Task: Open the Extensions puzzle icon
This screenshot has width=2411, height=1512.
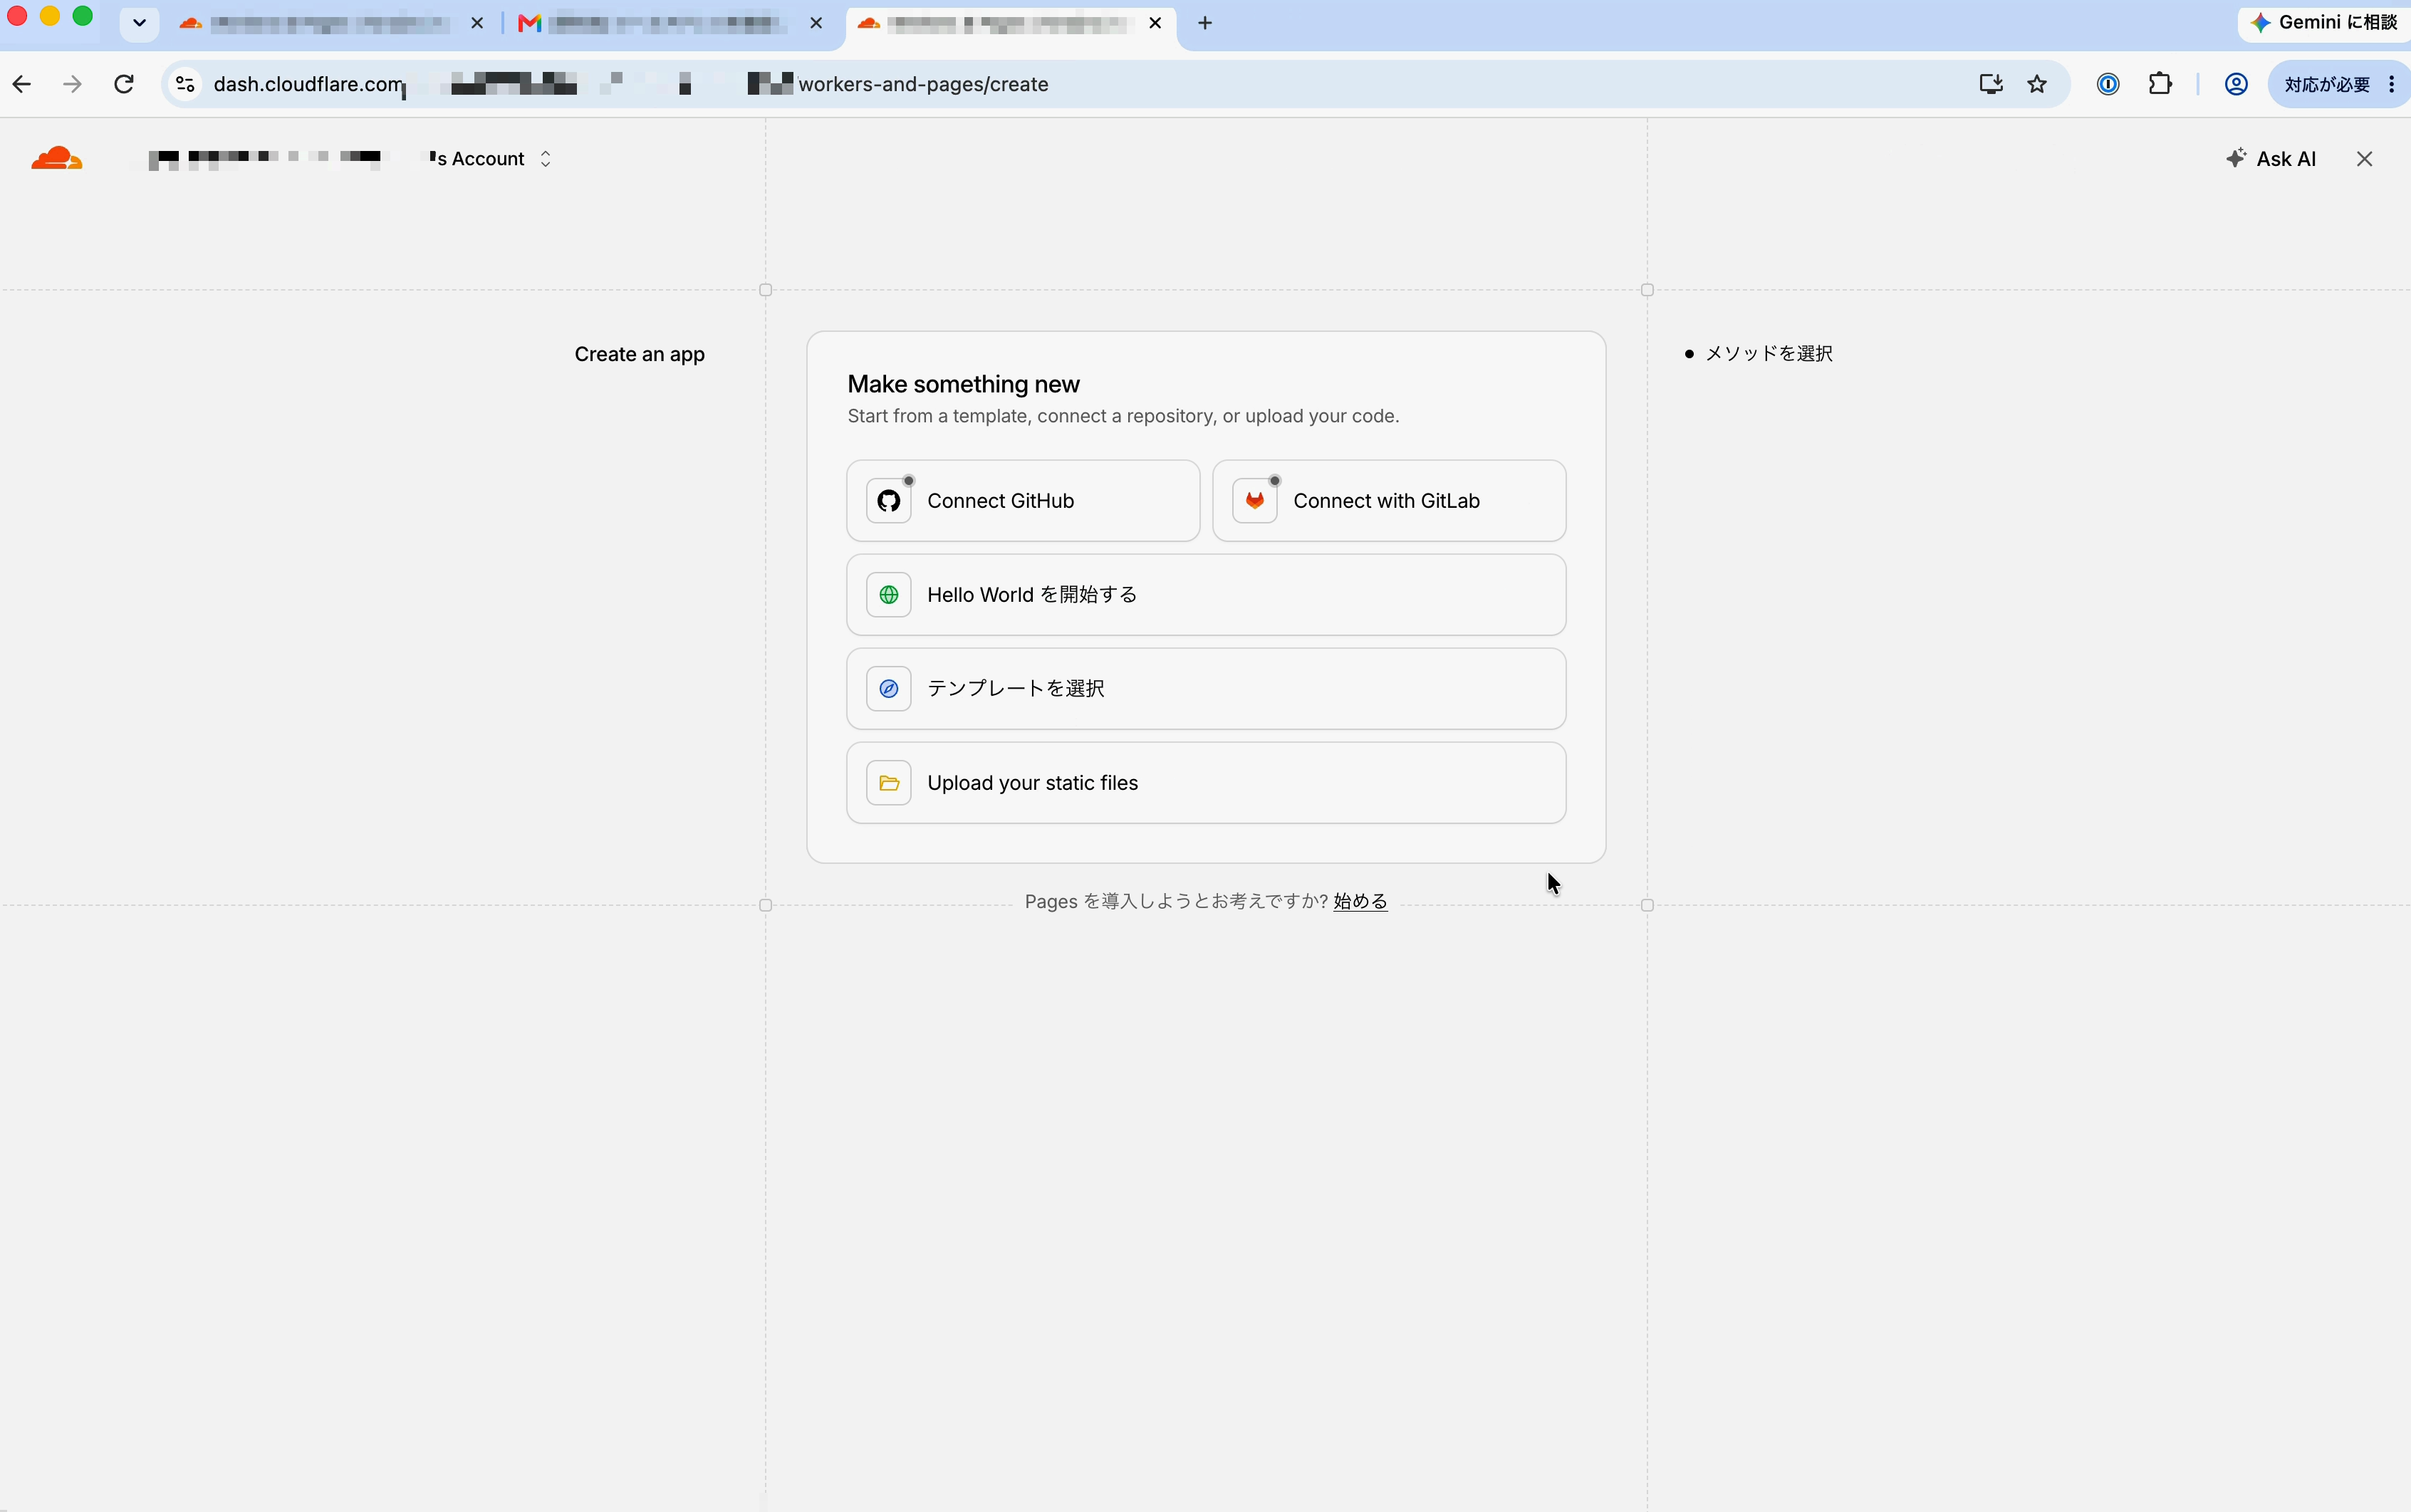Action: 2160,84
